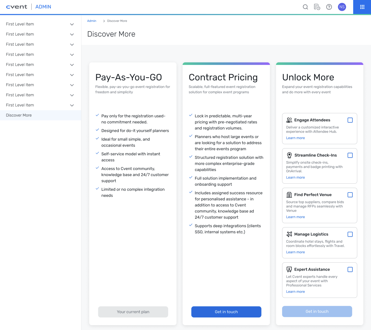
Task: Expand the sixth First Level Item chevron
Action: coord(72,75)
